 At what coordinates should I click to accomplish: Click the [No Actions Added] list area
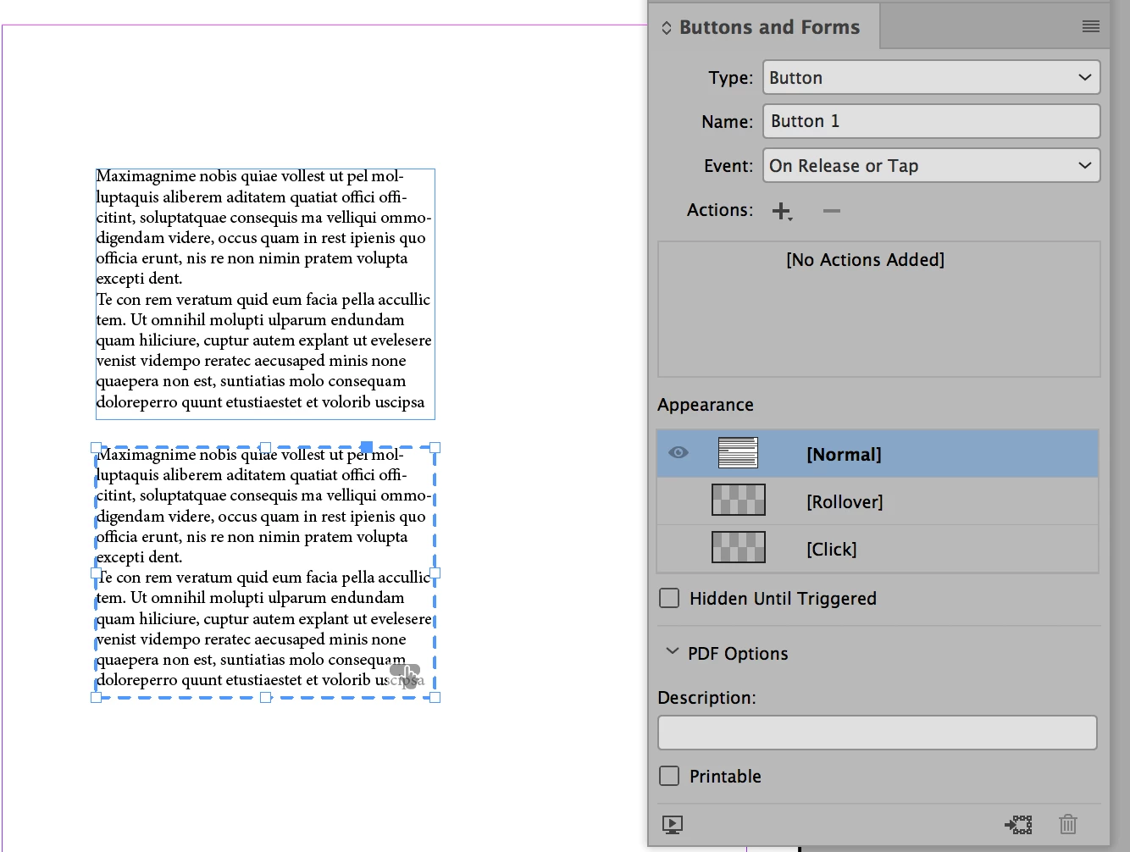coord(879,309)
